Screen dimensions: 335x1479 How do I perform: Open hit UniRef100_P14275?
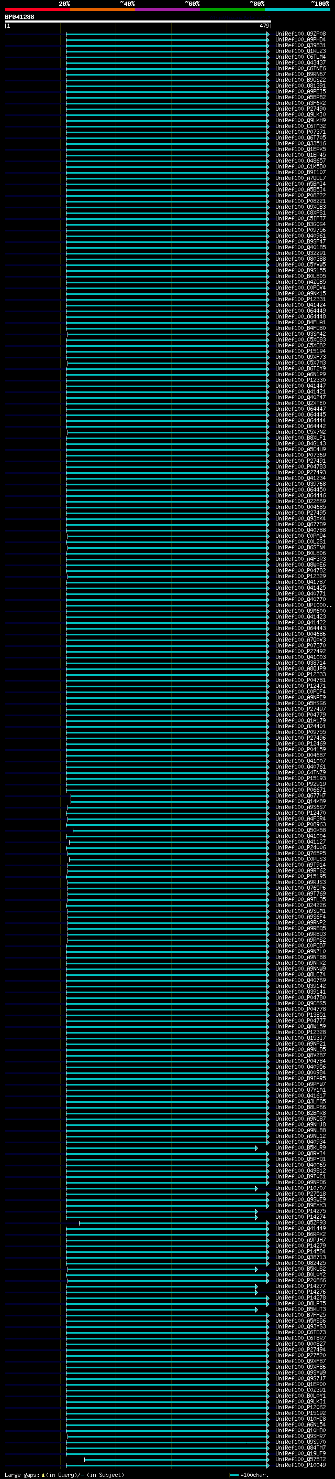click(300, 1211)
